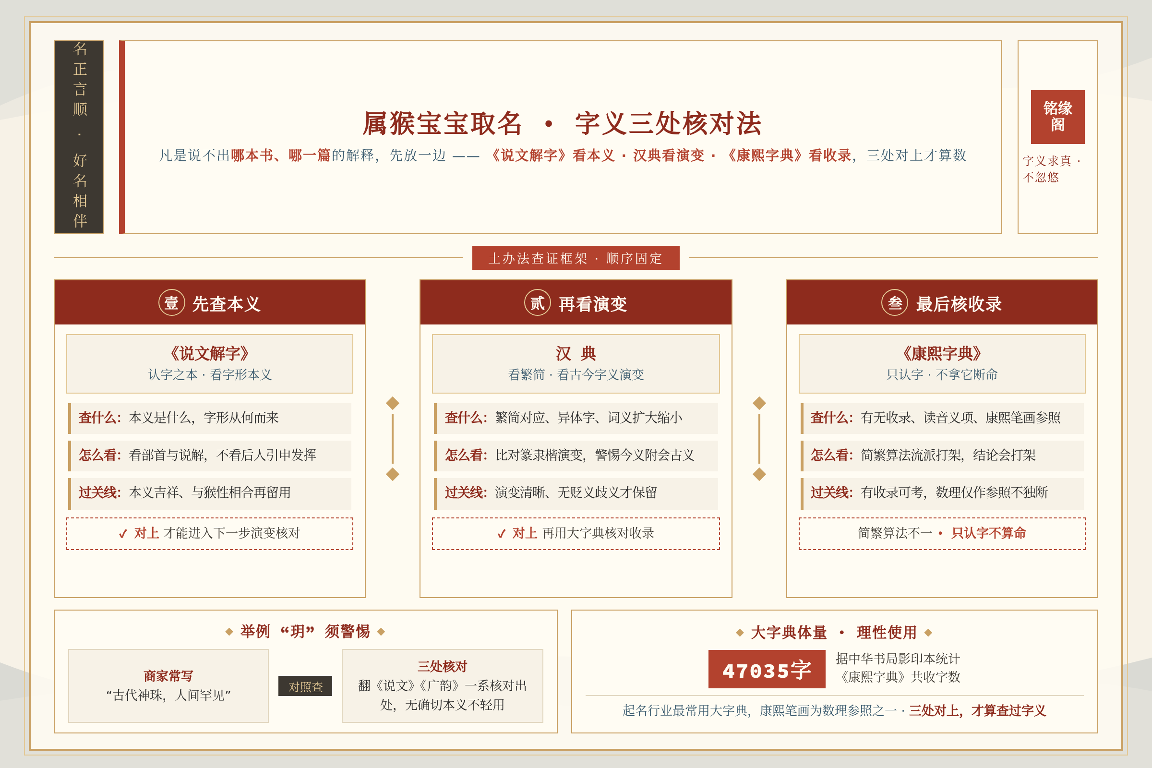Click row 怎么看: 简繁算法流派打架
1152x768 pixels.
coord(942,456)
